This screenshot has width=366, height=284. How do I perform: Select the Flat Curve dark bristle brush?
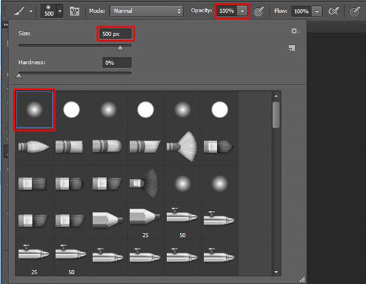pos(70,183)
